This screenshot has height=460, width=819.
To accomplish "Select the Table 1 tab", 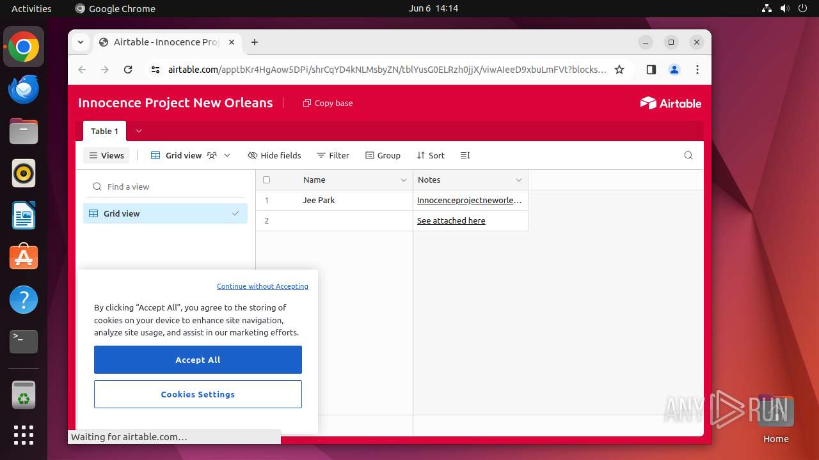I will tap(104, 131).
